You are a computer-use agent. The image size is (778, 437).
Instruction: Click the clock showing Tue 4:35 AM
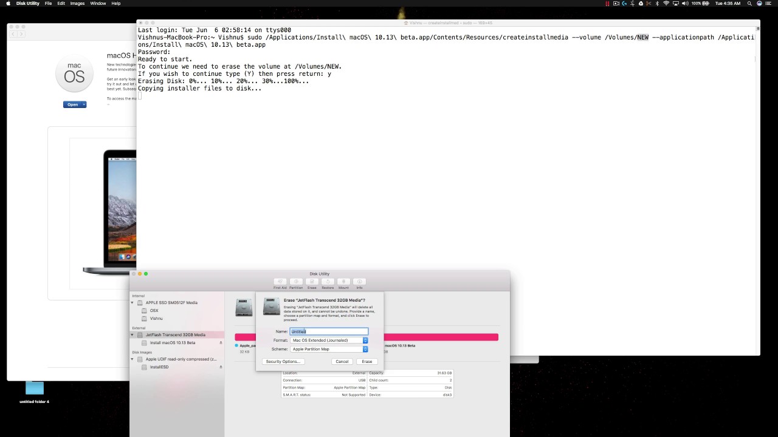click(x=728, y=4)
